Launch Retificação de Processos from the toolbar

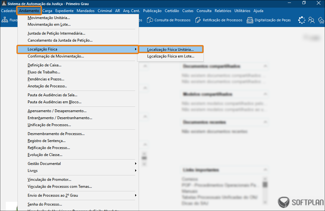(x=219, y=20)
